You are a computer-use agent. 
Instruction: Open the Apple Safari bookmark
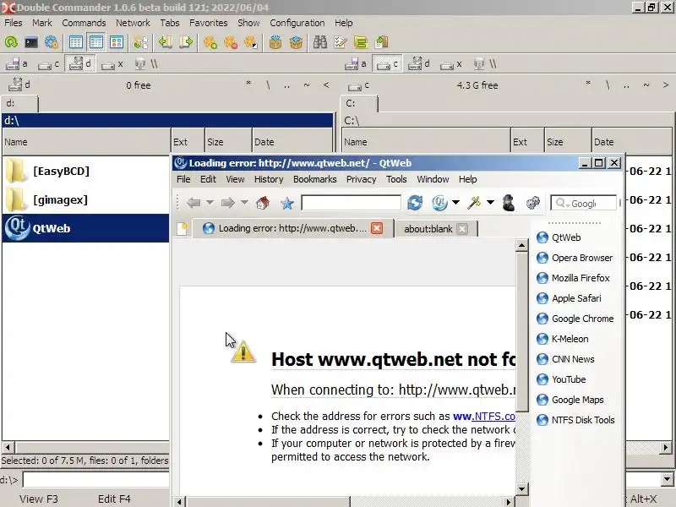[x=569, y=298]
